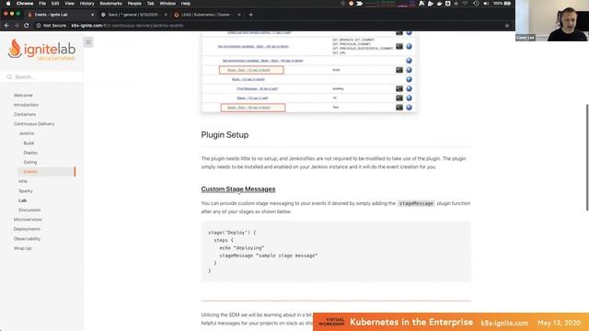Open the Bookmarks menu
Image resolution: width=589 pixels, height=331 pixels.
click(x=110, y=4)
